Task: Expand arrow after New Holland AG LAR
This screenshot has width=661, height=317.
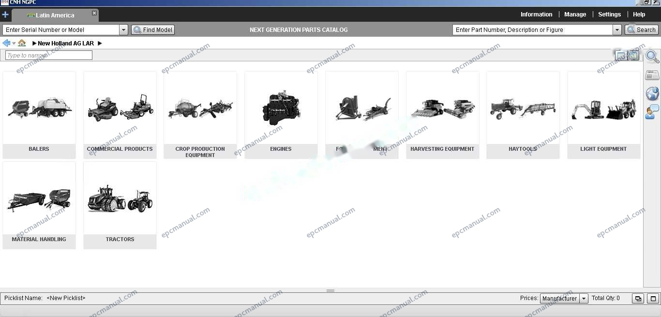Action: pyautogui.click(x=100, y=43)
